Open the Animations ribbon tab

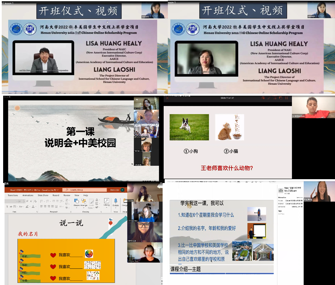(x=28, y=195)
